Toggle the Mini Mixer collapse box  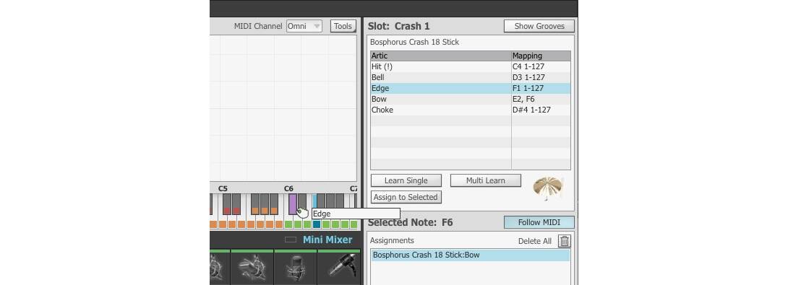(x=291, y=240)
